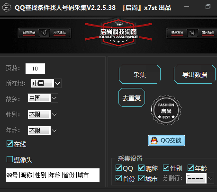The image size is (217, 192).
Task: Click the QQ号|昵称|性别 header text box
Action: pyautogui.click(x=53, y=175)
